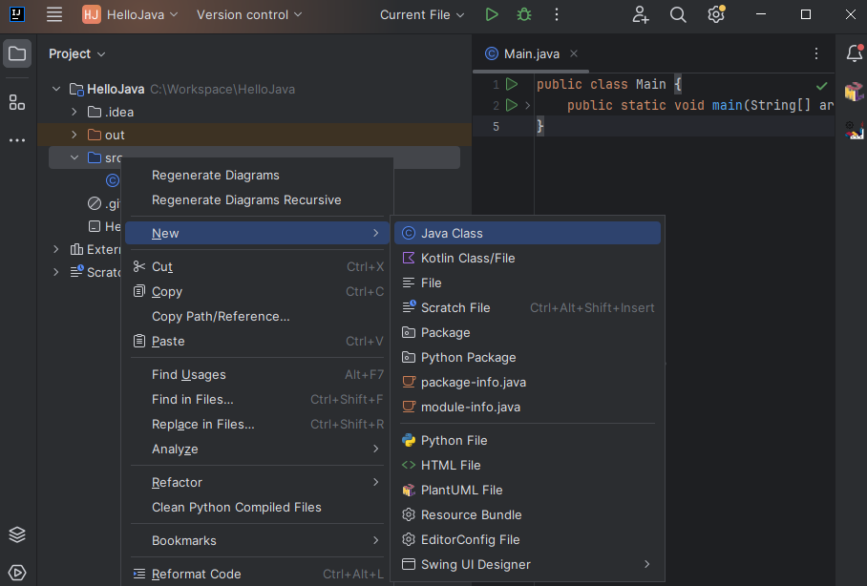The image size is (867, 586).
Task: Open the Bookmarks submenu
Action: click(x=257, y=541)
